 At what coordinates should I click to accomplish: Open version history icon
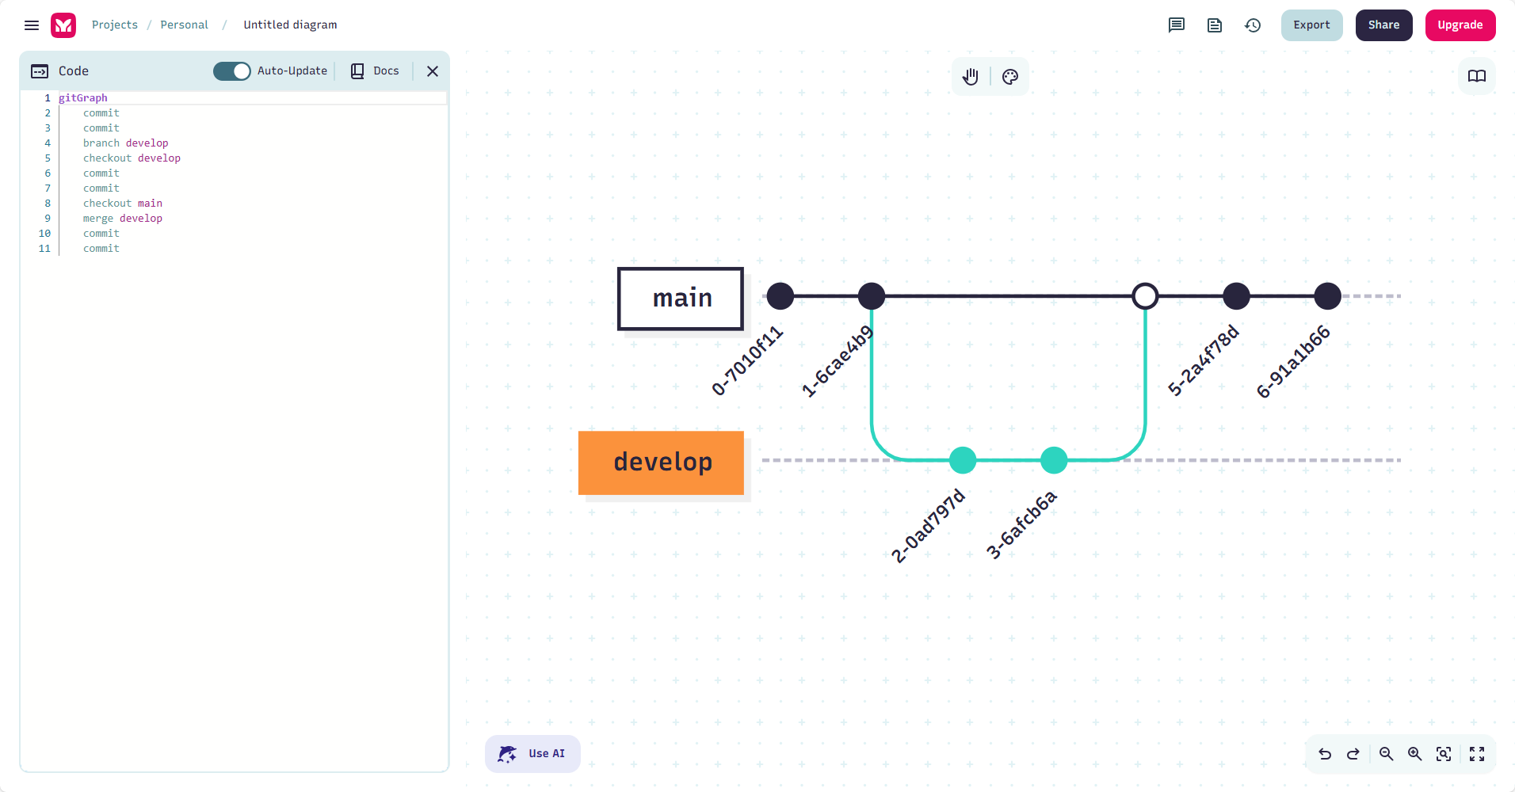[x=1253, y=25]
